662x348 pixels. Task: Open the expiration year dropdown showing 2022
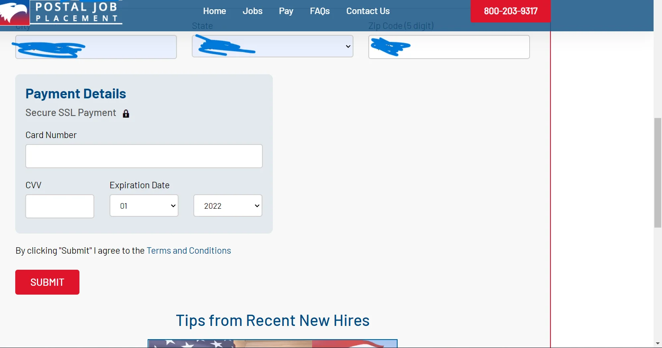coord(228,206)
